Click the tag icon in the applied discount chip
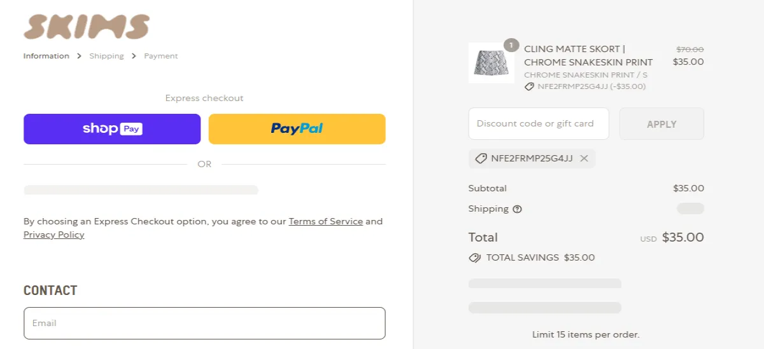Viewport: 764px width, 349px height. pos(481,158)
